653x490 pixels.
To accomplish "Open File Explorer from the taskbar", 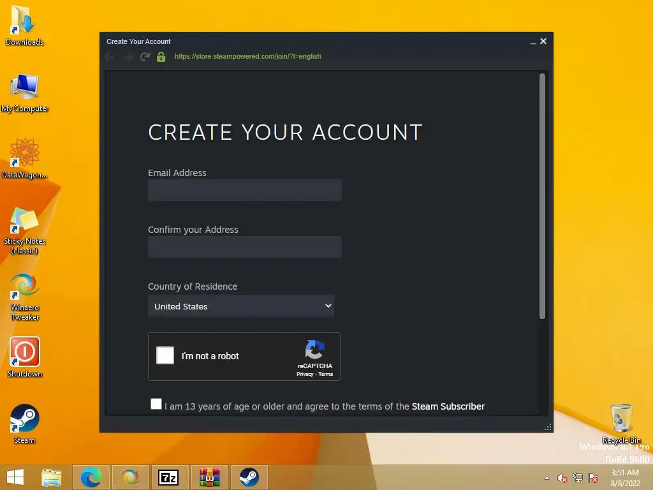I will [x=51, y=477].
